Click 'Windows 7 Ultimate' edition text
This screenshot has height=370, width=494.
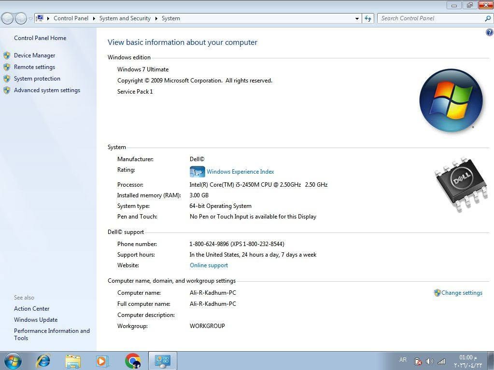pos(143,69)
